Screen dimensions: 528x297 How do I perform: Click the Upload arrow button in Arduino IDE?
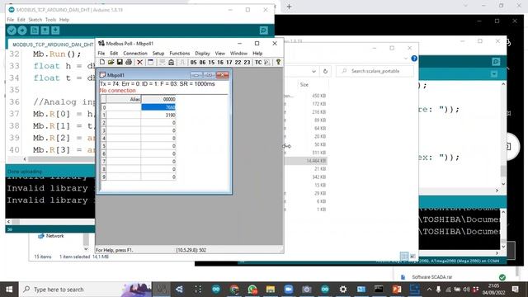click(x=22, y=31)
